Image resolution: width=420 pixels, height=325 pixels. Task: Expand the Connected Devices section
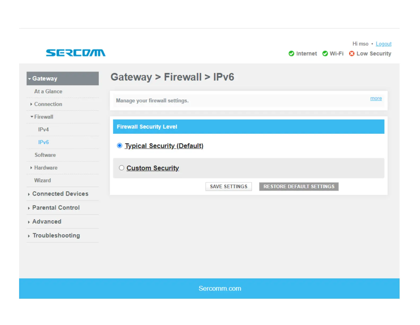[x=29, y=194]
